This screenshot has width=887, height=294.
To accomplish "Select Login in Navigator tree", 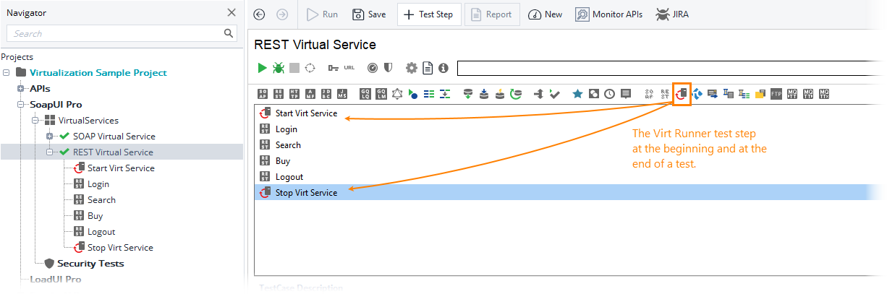I will [98, 184].
